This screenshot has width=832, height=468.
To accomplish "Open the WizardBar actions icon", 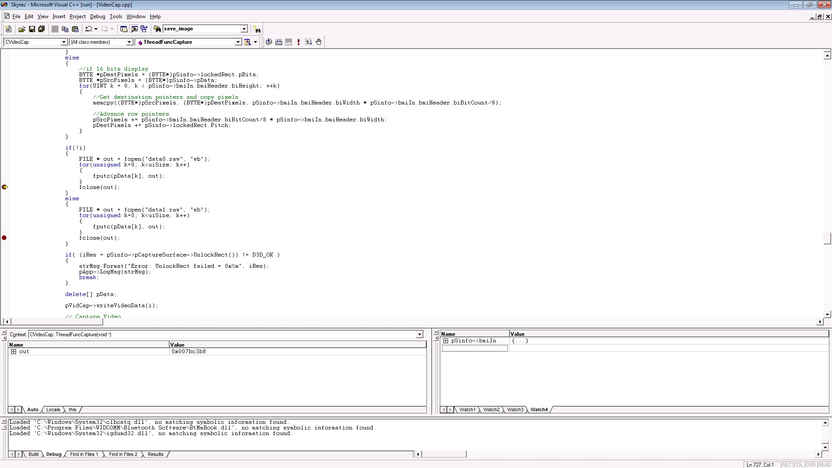I will coord(248,42).
